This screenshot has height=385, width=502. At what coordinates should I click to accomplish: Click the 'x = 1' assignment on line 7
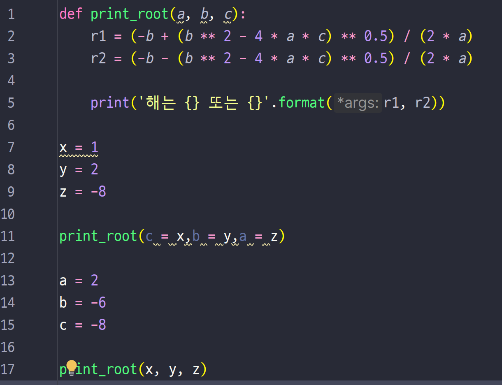point(79,147)
